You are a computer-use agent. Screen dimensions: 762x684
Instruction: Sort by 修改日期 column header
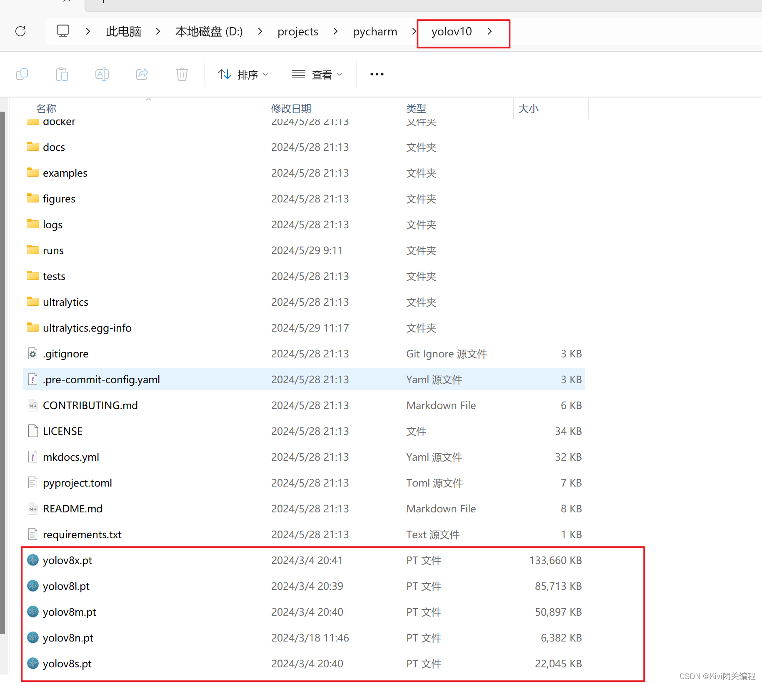click(x=291, y=109)
